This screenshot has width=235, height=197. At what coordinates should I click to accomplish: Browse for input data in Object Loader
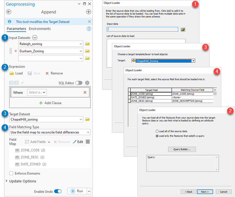[x=183, y=30]
